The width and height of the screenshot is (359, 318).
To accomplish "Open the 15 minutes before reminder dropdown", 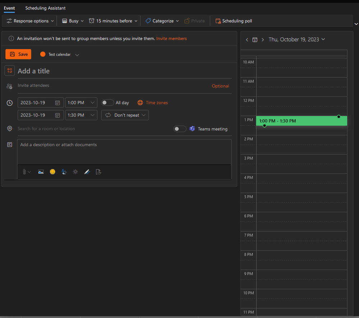I will point(113,21).
